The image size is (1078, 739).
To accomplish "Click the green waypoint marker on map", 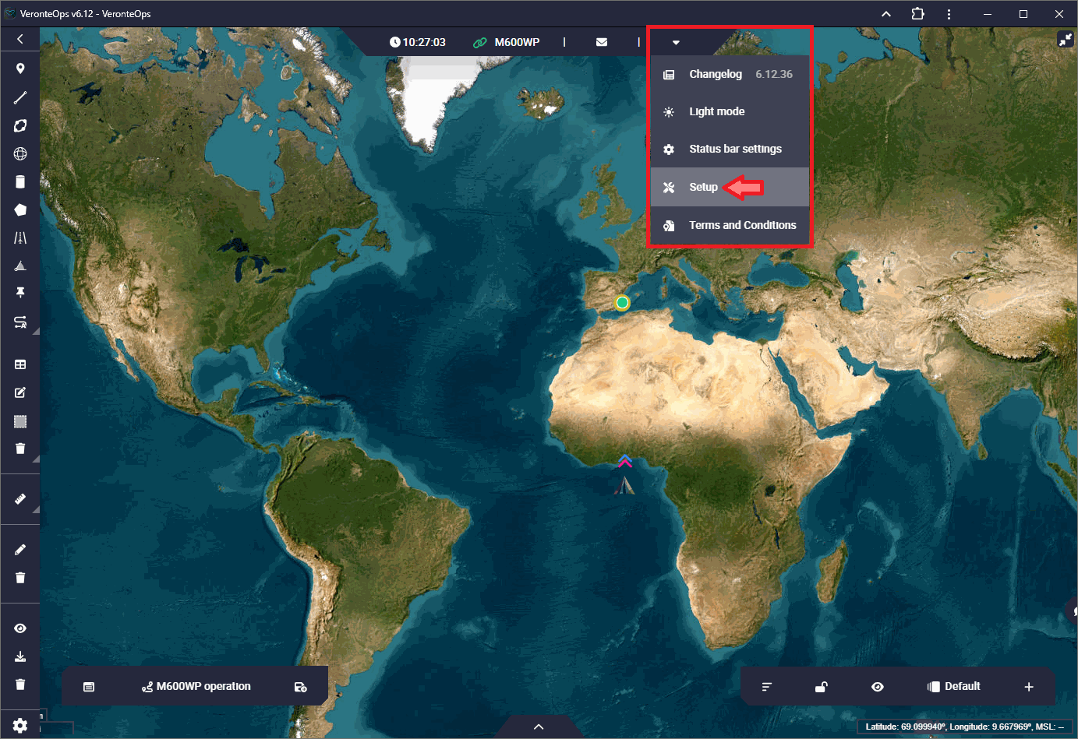I will point(622,302).
